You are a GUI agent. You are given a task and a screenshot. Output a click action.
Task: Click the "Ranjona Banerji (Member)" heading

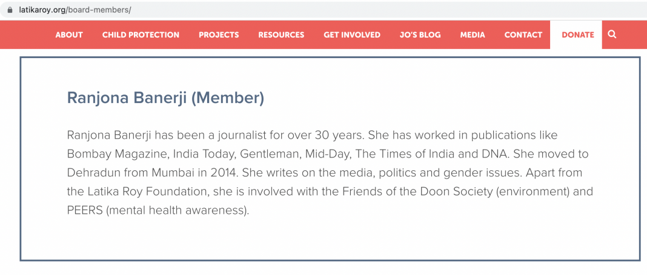coord(165,98)
